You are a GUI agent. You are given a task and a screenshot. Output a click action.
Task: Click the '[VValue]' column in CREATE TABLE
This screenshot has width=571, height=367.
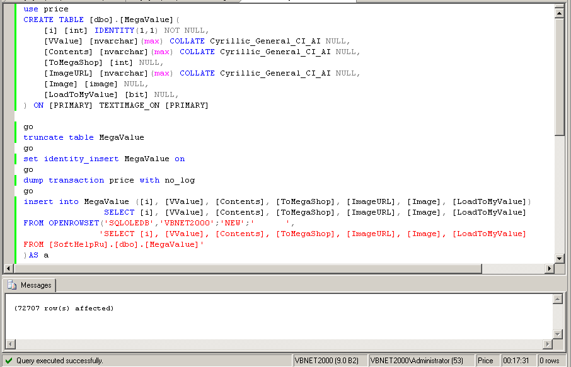64,41
